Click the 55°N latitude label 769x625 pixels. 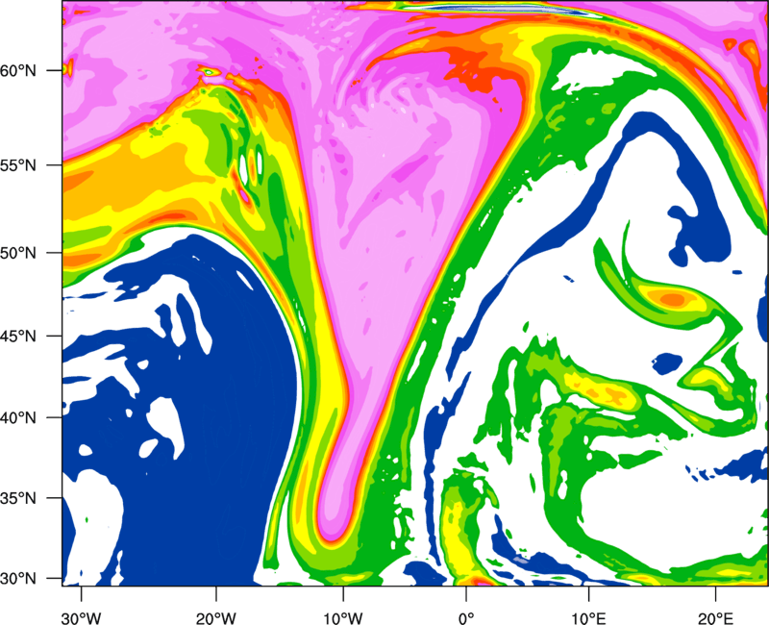point(18,165)
